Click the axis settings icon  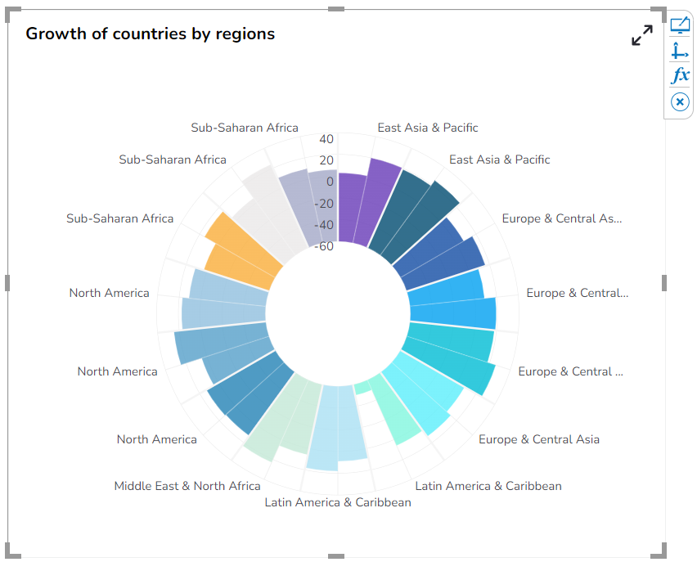pyautogui.click(x=680, y=51)
